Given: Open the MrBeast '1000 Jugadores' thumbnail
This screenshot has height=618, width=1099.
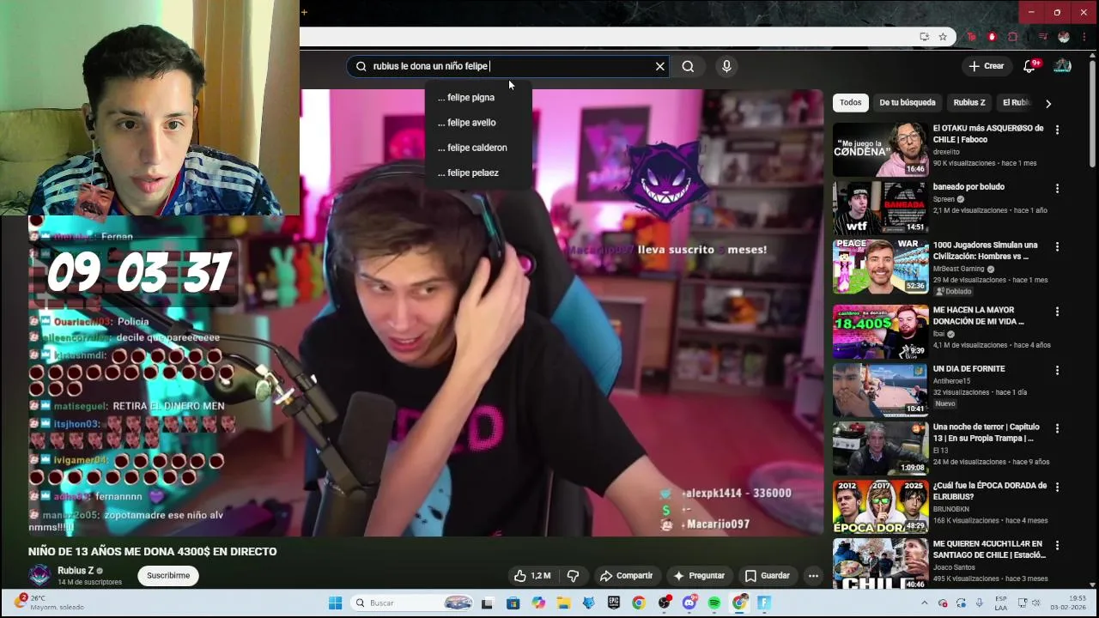Looking at the screenshot, I should tap(880, 266).
